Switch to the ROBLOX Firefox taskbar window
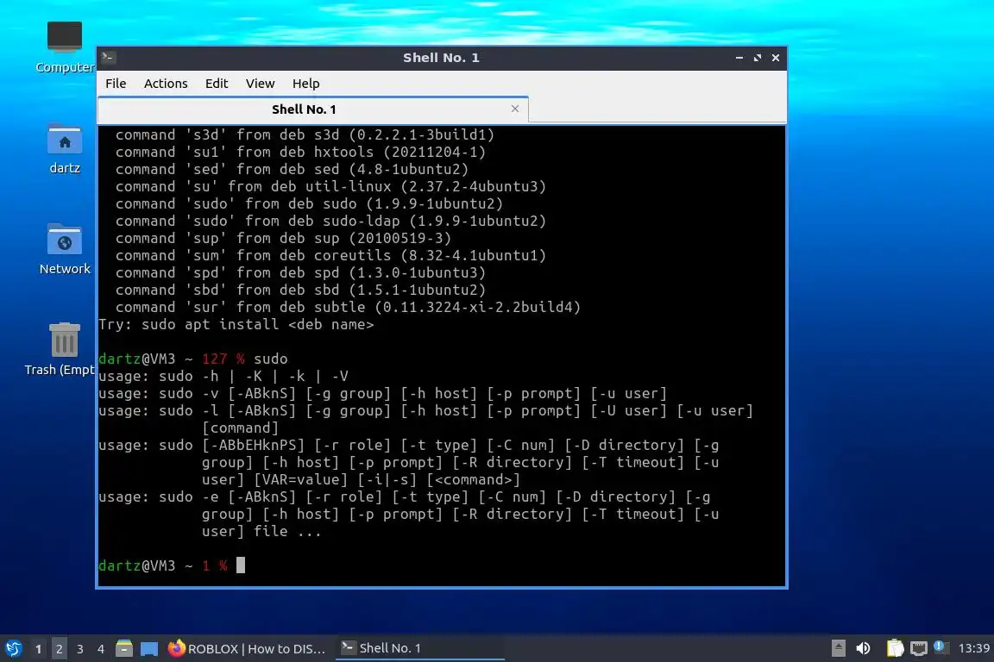 pos(248,648)
